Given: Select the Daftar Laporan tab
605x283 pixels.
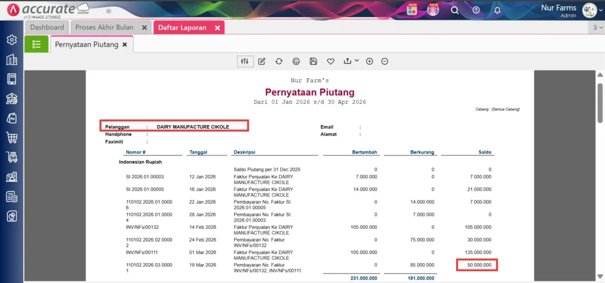Looking at the screenshot, I should (x=182, y=28).
